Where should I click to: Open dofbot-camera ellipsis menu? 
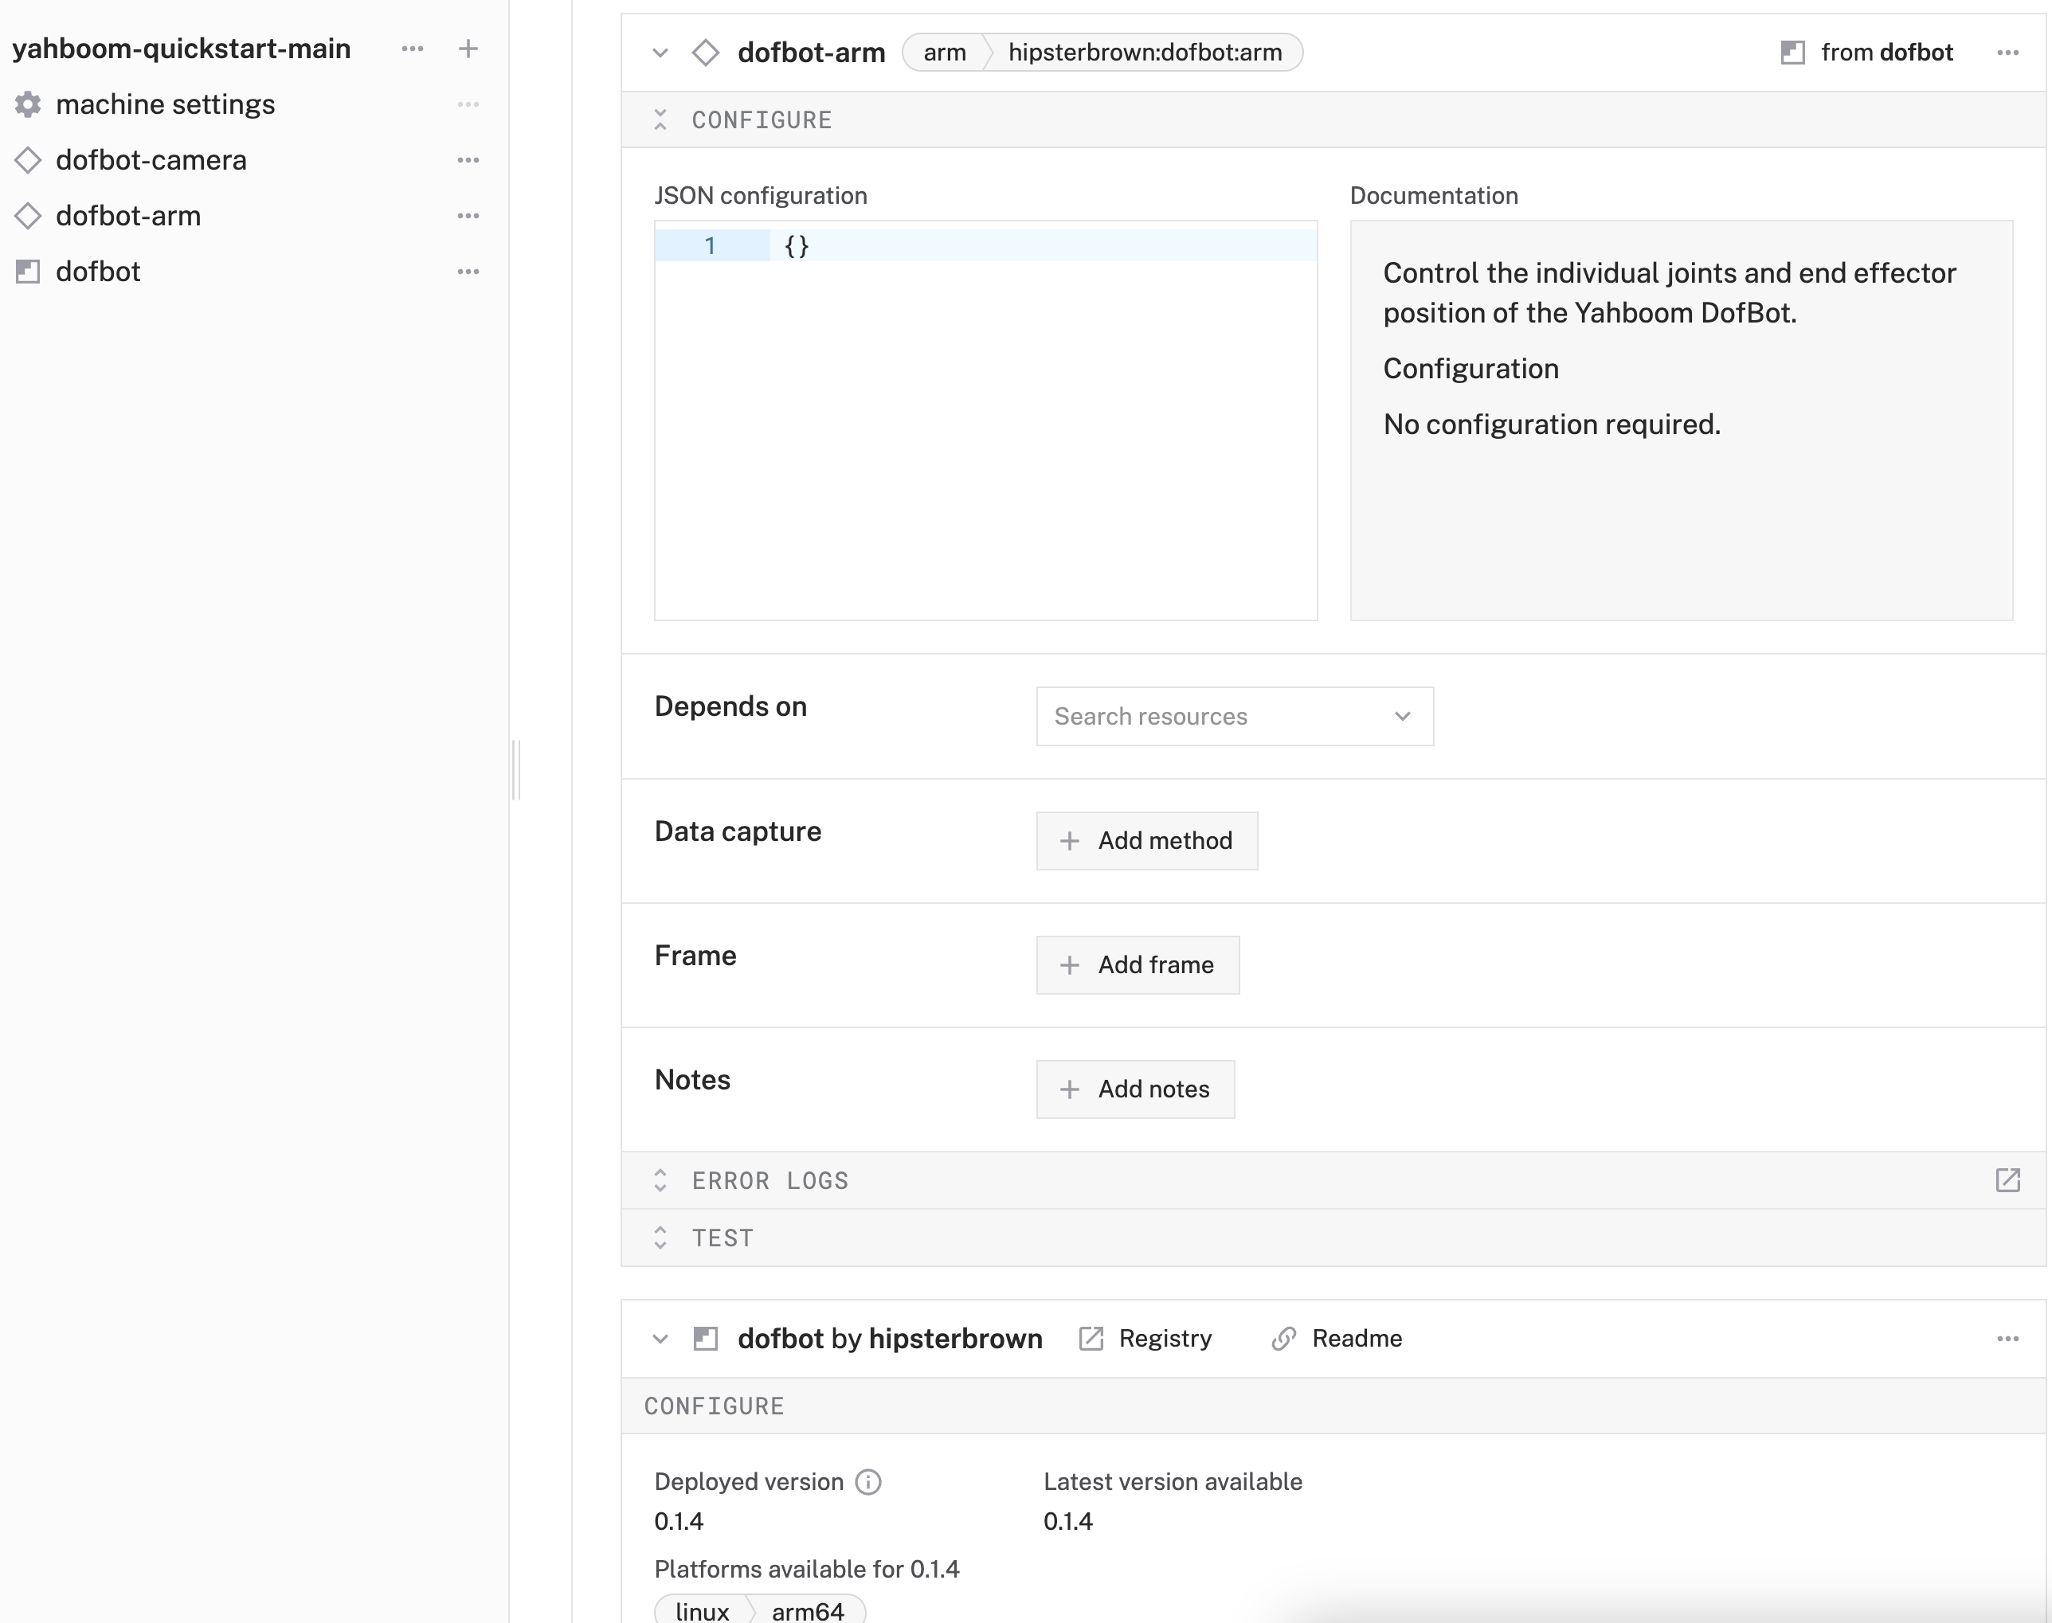pos(468,159)
